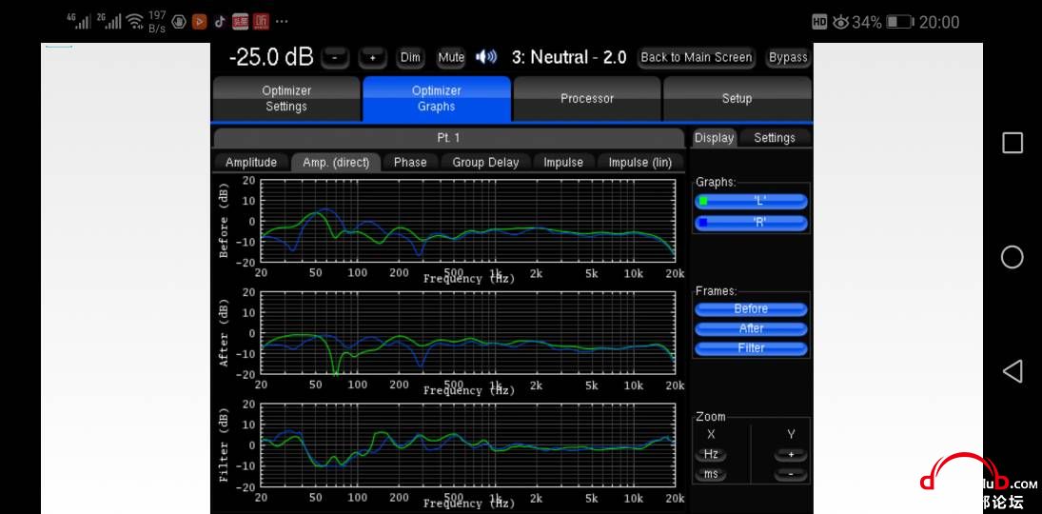The image size is (1042, 514).
Task: Tap the status bar more-notifications dots
Action: tap(282, 22)
